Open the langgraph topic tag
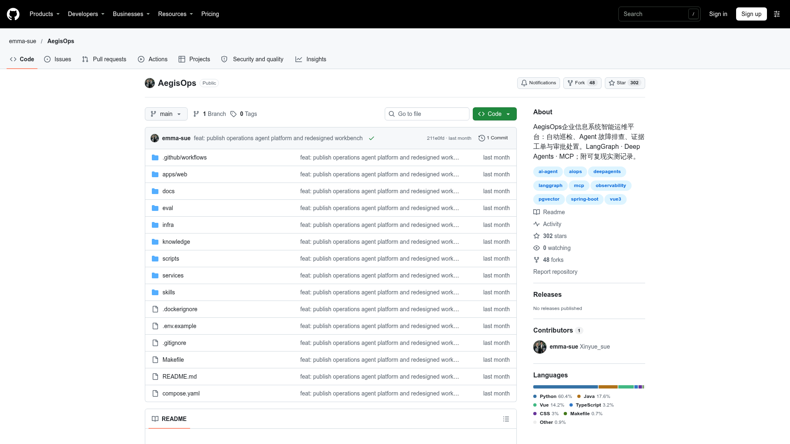790x444 pixels. point(550,185)
